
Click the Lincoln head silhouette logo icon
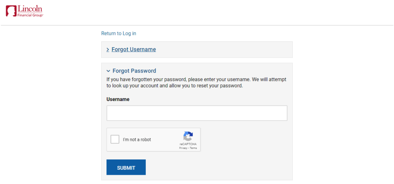(x=12, y=11)
